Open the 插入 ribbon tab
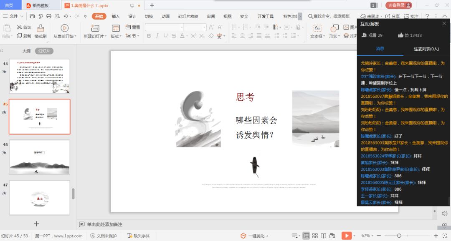This screenshot has height=241, width=451. [116, 16]
